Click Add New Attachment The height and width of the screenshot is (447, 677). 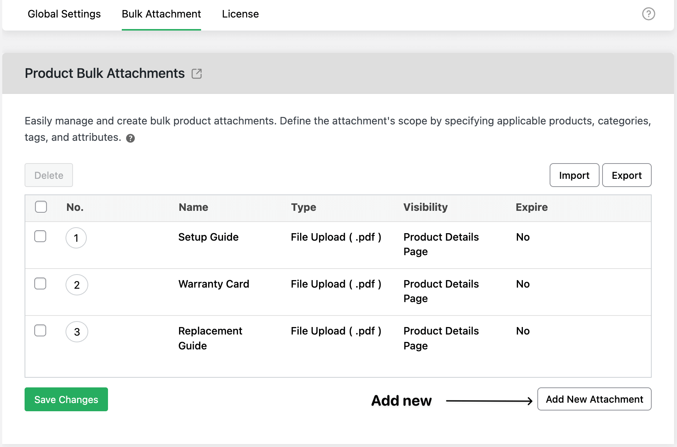tap(594, 399)
